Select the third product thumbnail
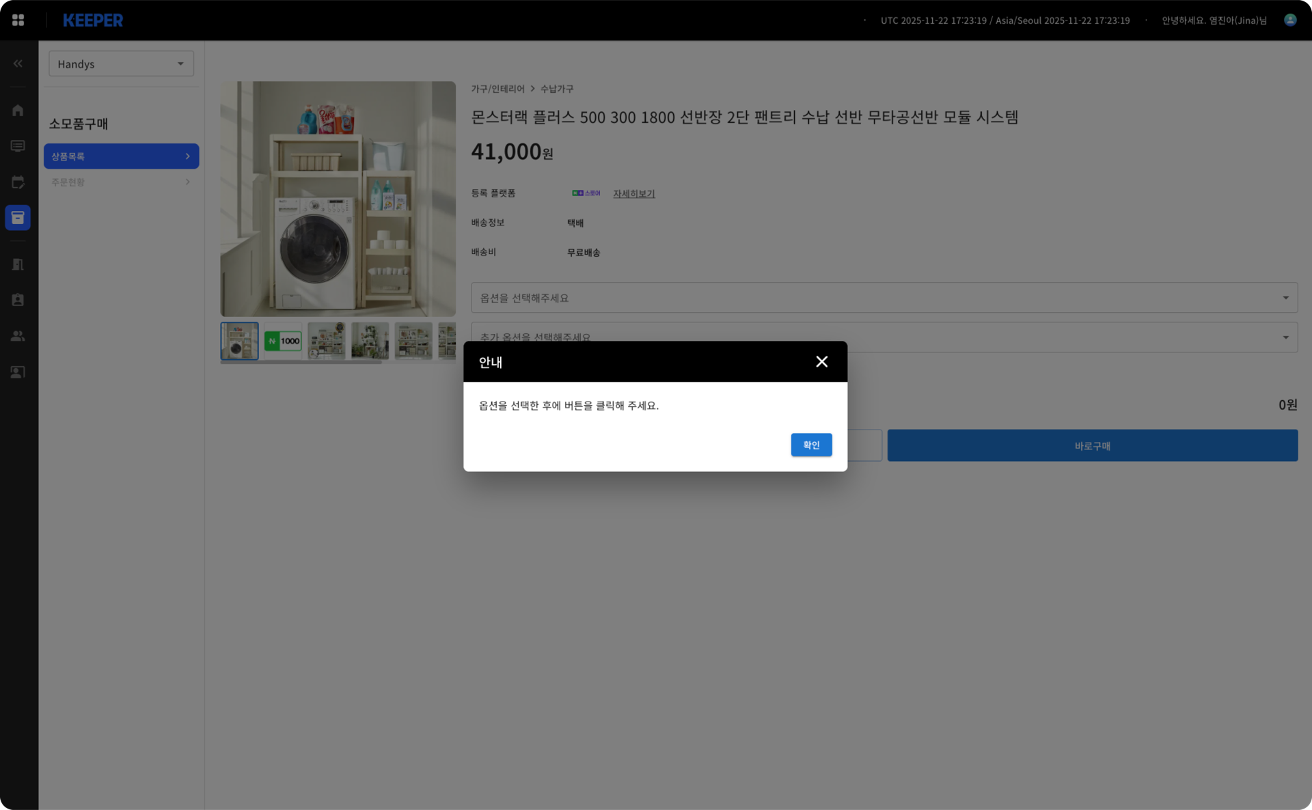 click(x=326, y=341)
